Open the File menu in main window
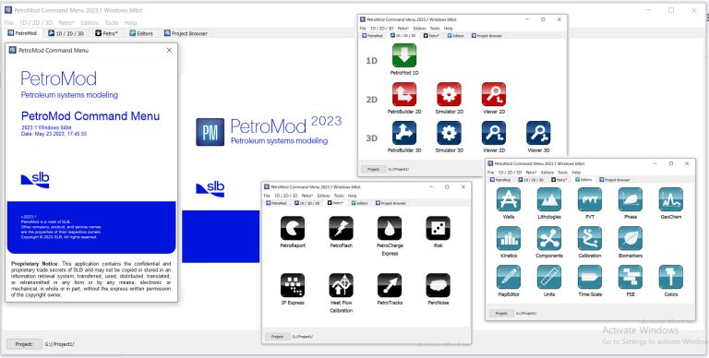Viewport: 709px width, 358px height. (x=8, y=22)
